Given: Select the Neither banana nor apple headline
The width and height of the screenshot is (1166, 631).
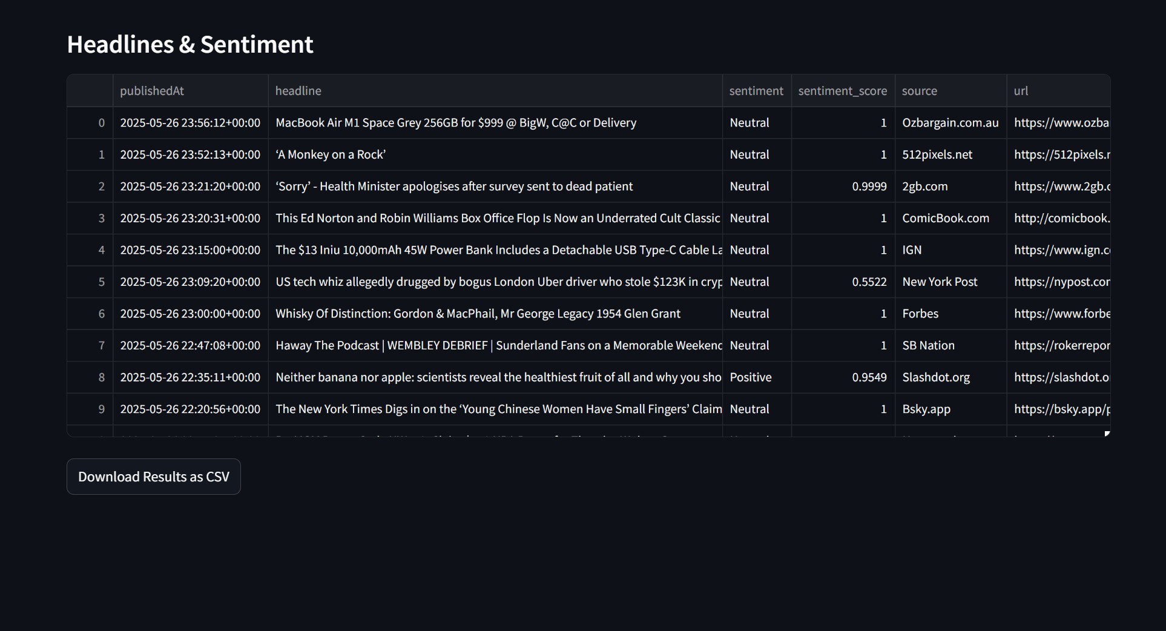Looking at the screenshot, I should [x=495, y=377].
